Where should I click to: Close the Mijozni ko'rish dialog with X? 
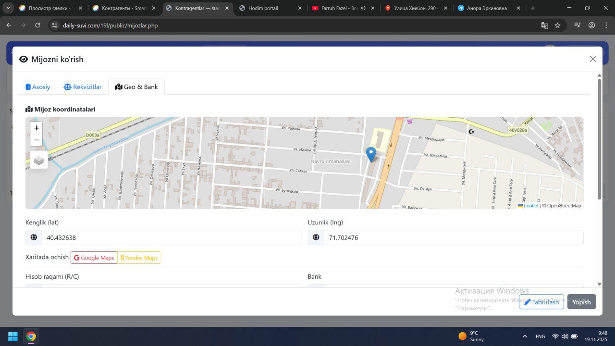click(592, 59)
